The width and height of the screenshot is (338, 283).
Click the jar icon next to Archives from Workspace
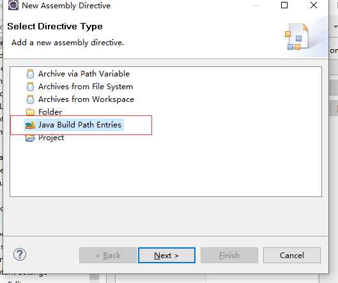pyautogui.click(x=30, y=99)
